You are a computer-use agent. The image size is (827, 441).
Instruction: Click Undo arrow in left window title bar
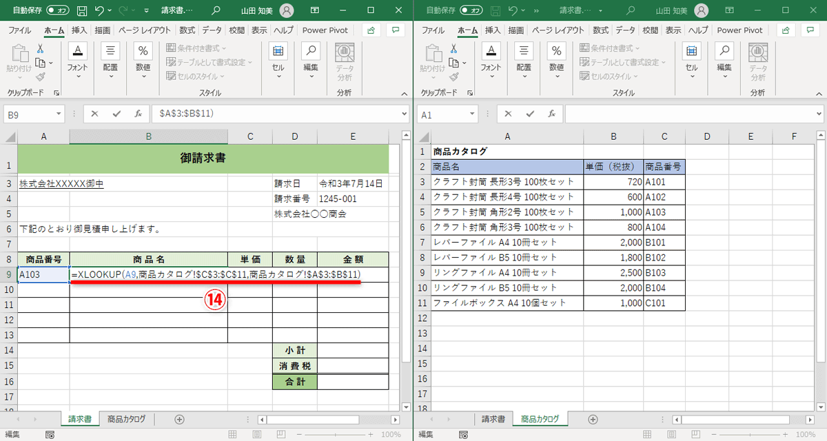click(x=100, y=10)
